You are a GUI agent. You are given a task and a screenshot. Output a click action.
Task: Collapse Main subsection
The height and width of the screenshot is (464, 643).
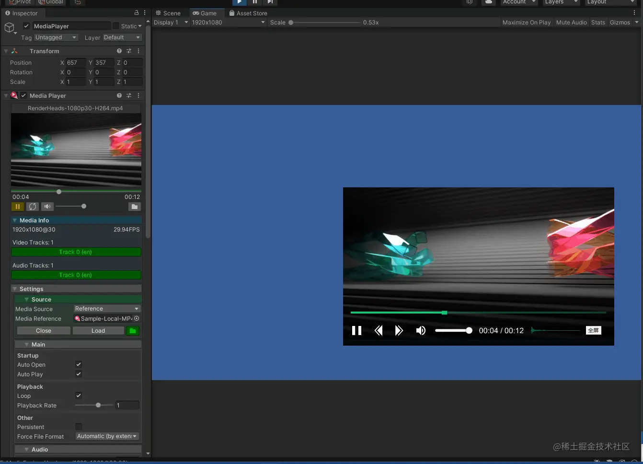point(27,345)
